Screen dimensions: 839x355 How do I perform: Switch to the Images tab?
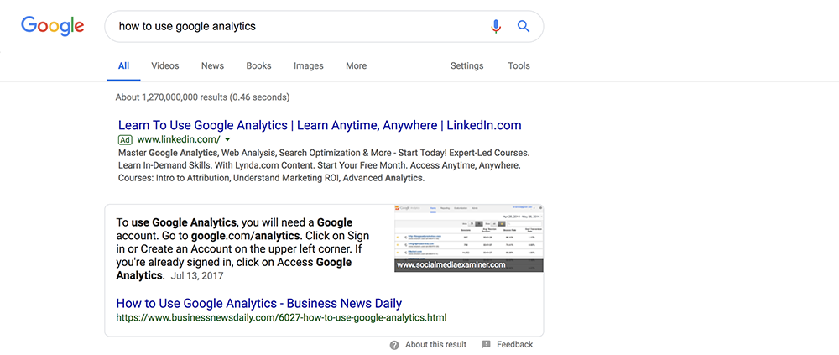tap(308, 65)
